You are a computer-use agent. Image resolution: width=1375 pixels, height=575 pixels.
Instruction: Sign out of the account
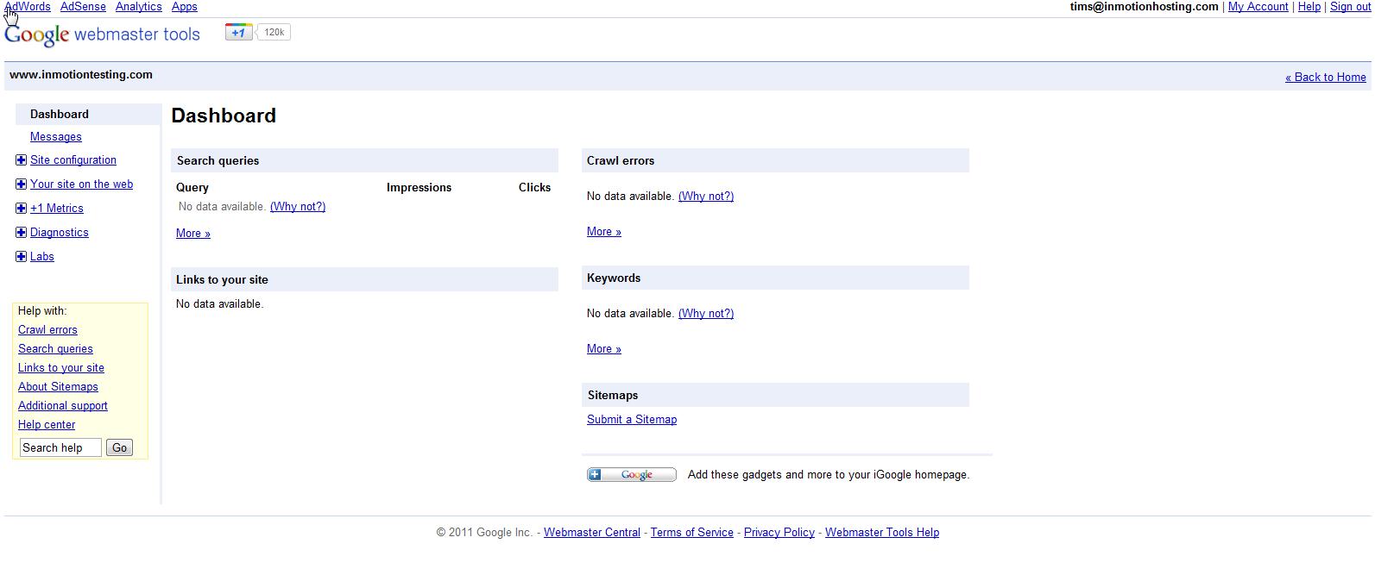(x=1350, y=7)
